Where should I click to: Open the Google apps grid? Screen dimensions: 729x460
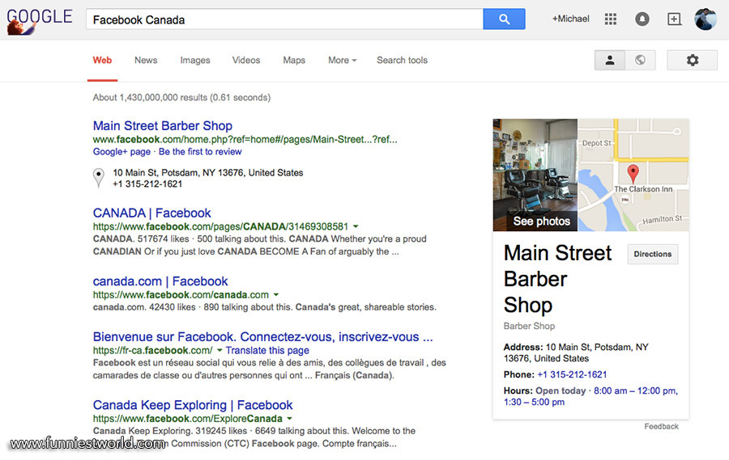coord(611,19)
